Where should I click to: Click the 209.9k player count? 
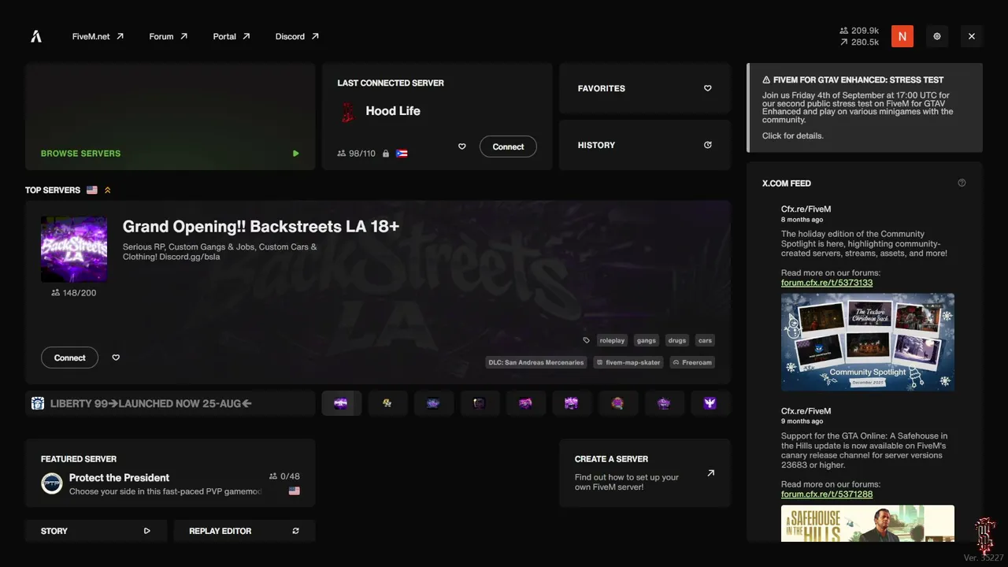859,31
